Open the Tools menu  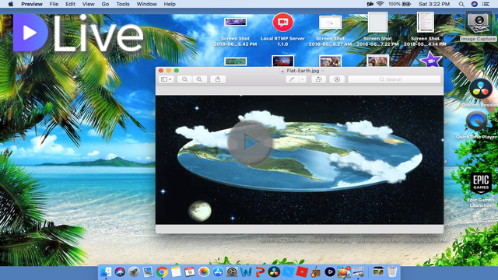tap(123, 4)
